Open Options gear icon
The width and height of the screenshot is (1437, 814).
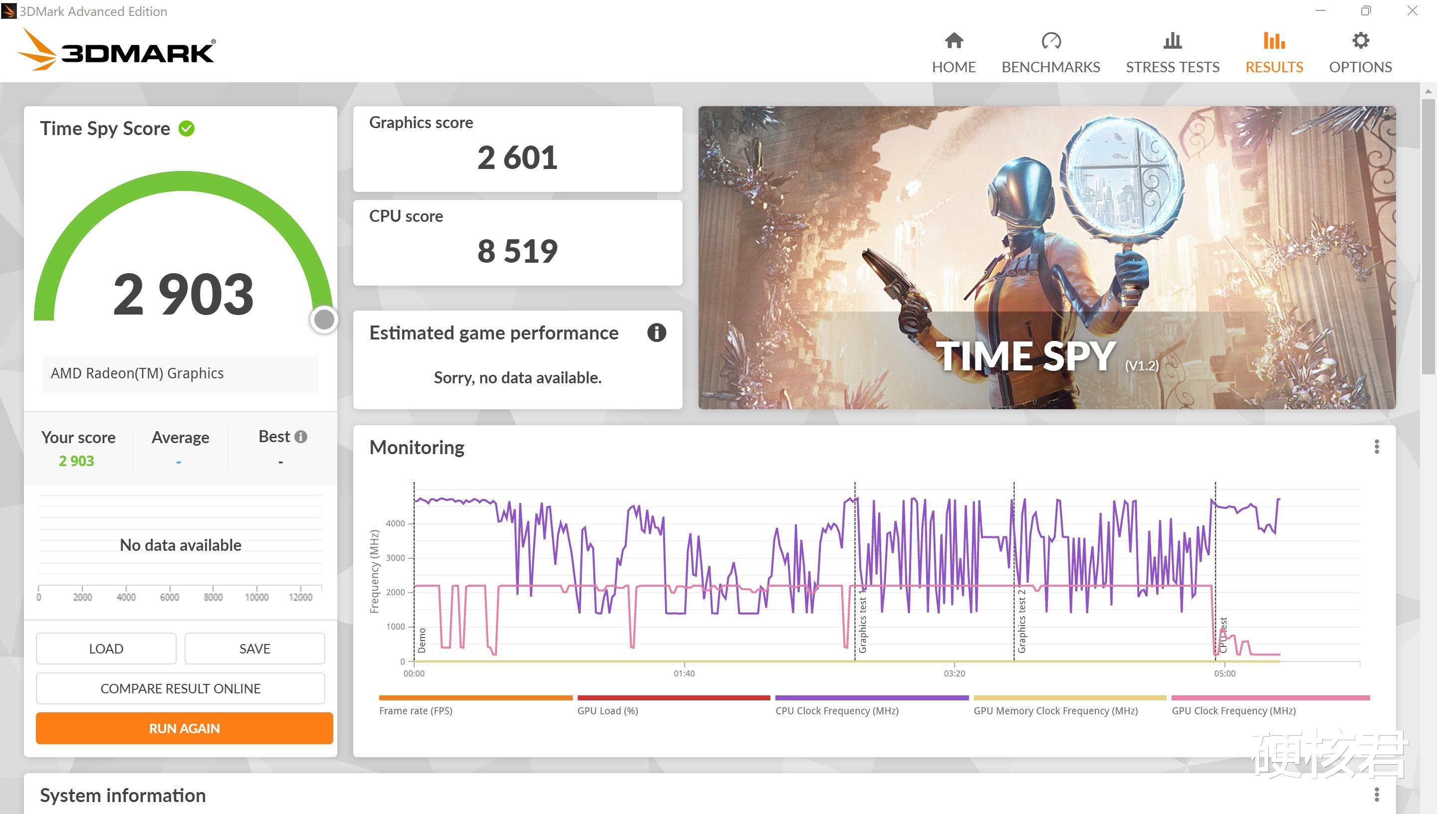(x=1360, y=41)
